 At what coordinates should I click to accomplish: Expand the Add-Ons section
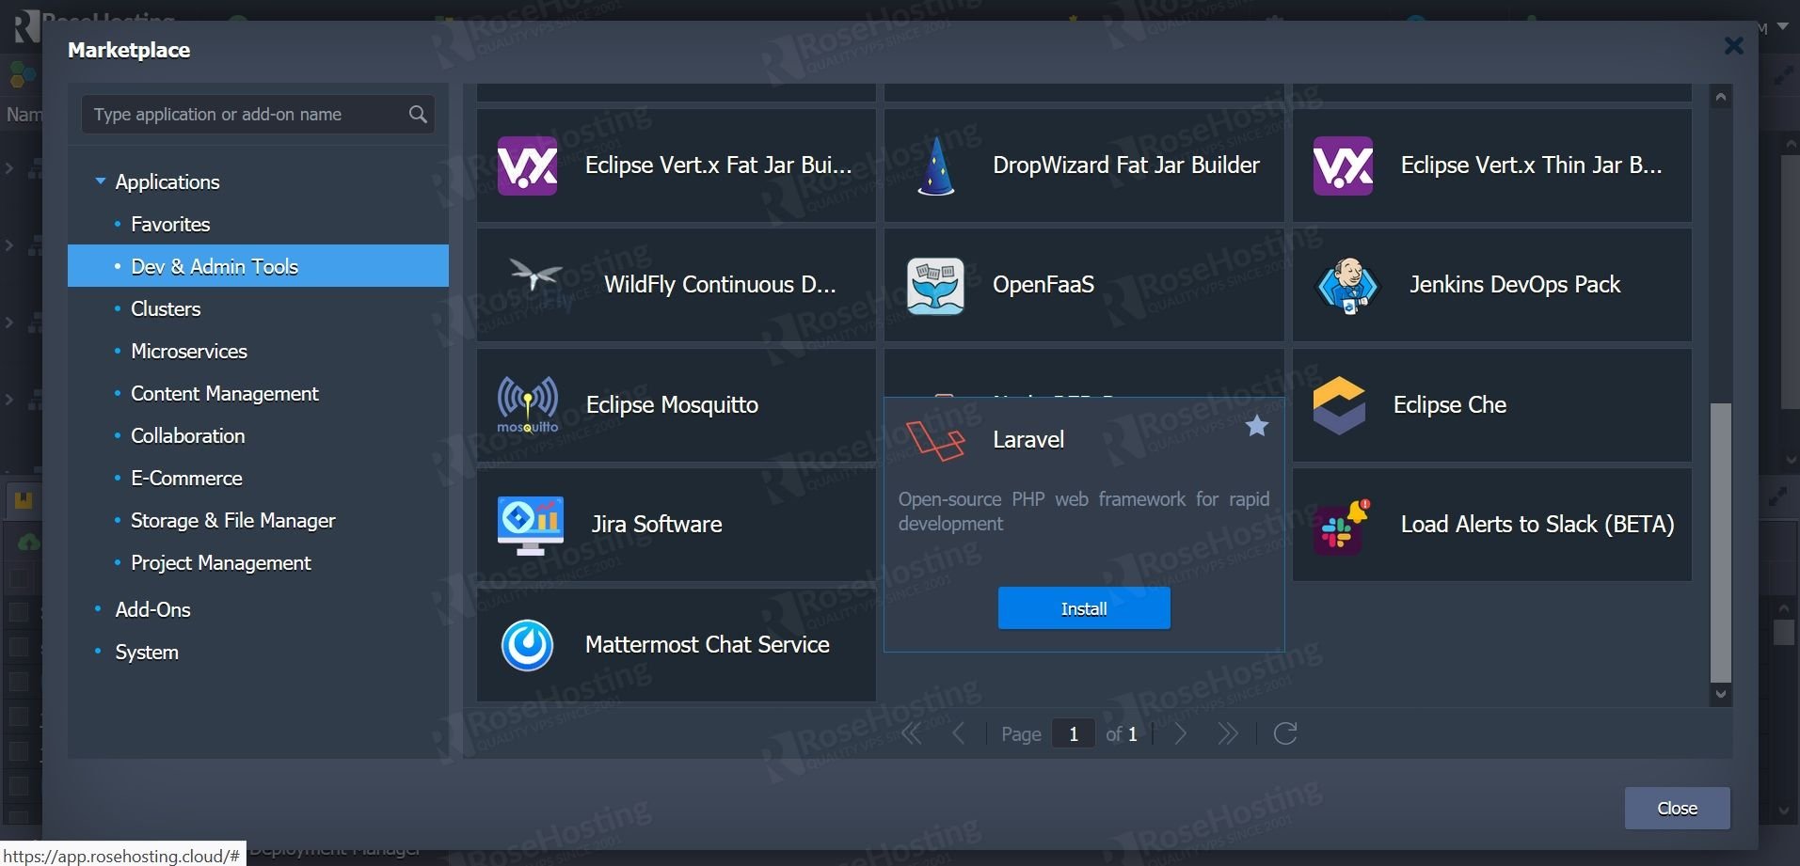pyautogui.click(x=152, y=609)
